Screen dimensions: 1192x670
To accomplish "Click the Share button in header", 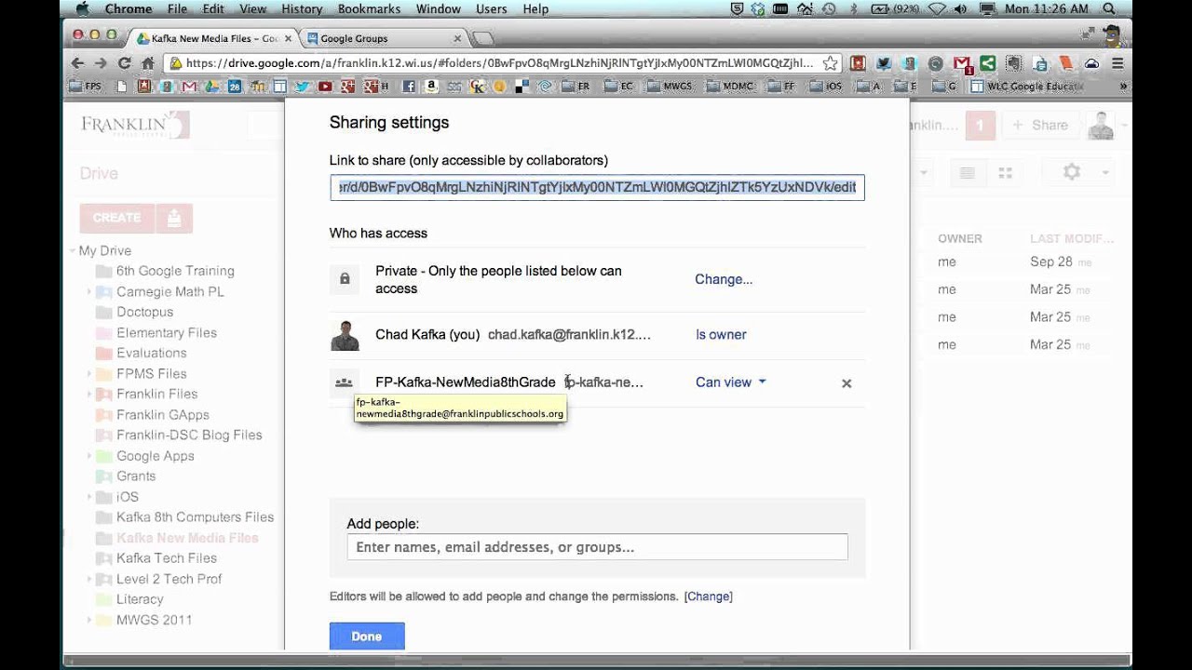I will (x=1039, y=125).
